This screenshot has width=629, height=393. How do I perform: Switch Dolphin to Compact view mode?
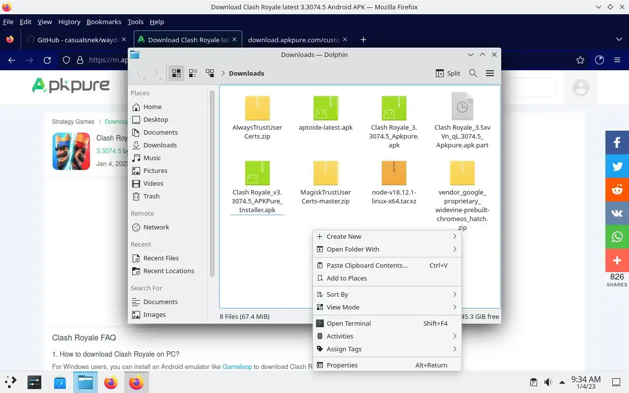[x=193, y=73]
